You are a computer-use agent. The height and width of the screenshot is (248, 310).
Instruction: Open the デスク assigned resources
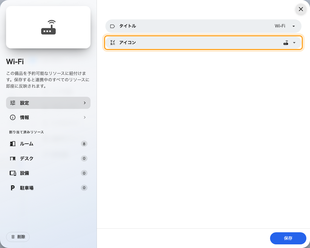48,158
